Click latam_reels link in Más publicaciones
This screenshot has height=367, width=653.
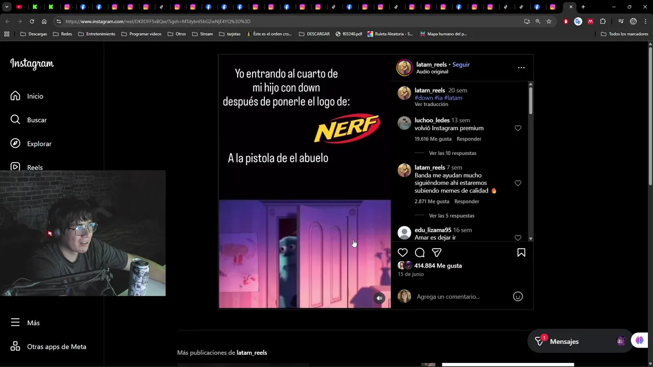click(252, 353)
